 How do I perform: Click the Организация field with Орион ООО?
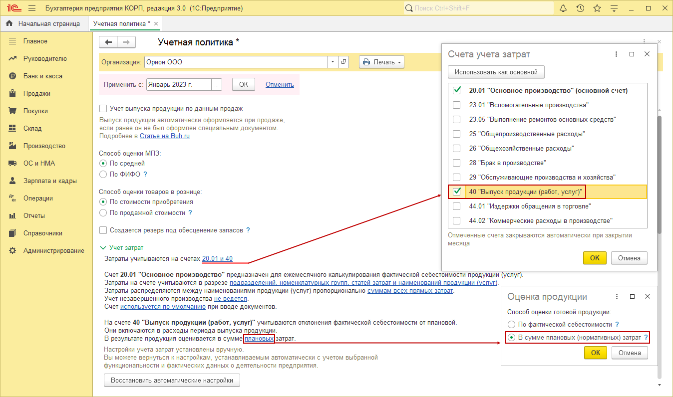coord(236,62)
